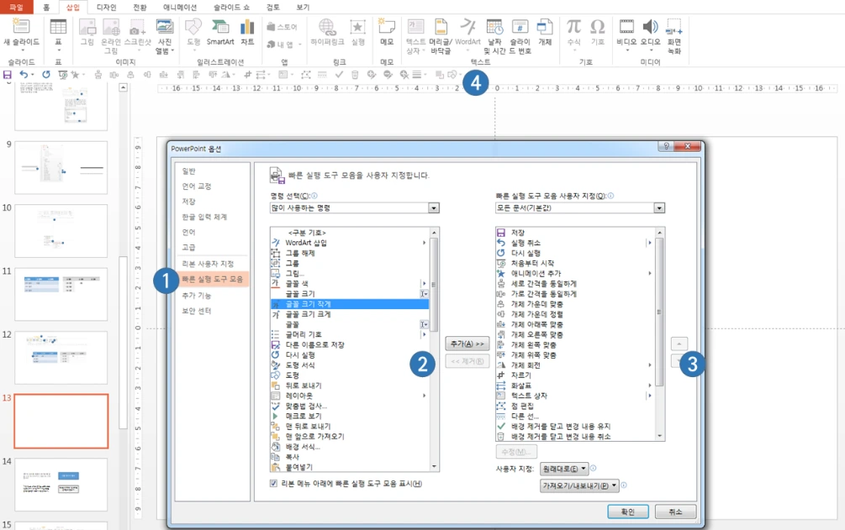Insert SmartArt graphic from ribbon

pyautogui.click(x=220, y=27)
